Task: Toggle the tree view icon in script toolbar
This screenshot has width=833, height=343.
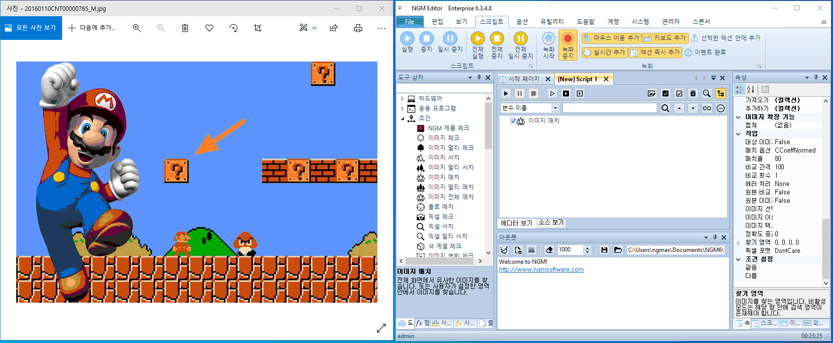Action: (721, 94)
